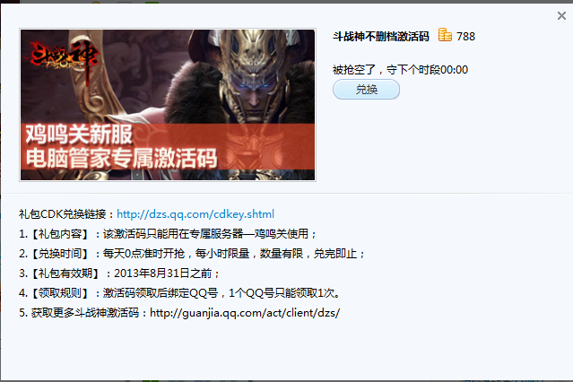Screen dimensions: 573x382
Task: Click the 788 points value
Action: (x=465, y=37)
